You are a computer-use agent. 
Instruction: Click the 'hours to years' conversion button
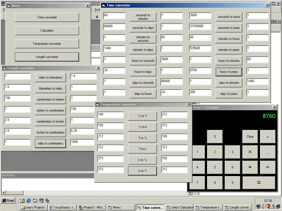[229, 72]
